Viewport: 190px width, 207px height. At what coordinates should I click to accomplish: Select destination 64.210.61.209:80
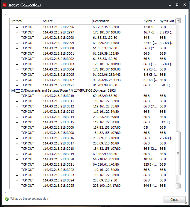(x=106, y=159)
